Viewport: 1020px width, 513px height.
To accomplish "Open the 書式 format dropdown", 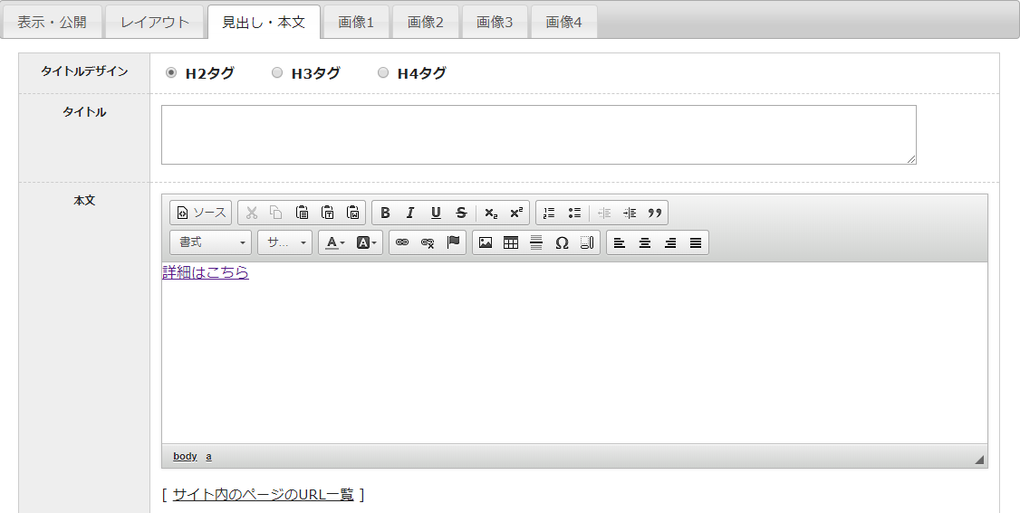I will point(211,242).
